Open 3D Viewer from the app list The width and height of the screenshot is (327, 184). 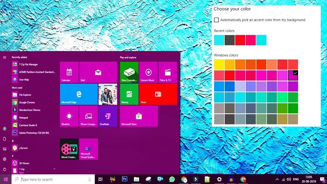[x=34, y=163]
